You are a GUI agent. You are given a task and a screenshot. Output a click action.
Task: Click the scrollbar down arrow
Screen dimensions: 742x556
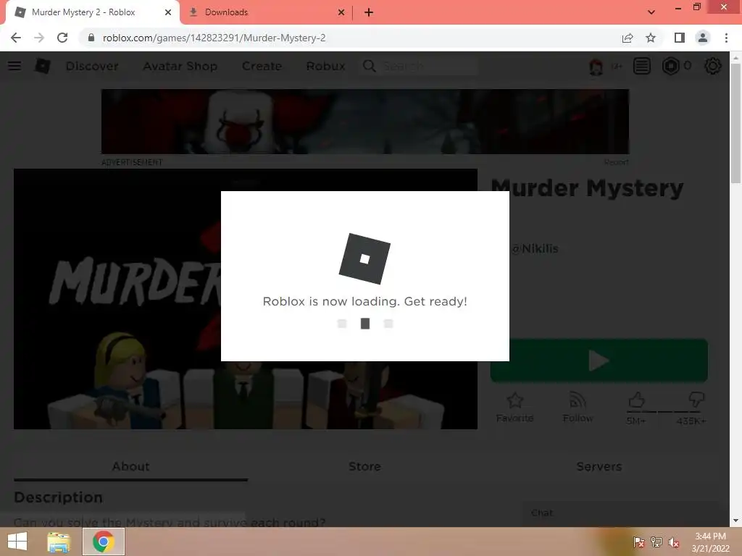(735, 520)
